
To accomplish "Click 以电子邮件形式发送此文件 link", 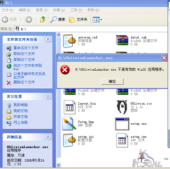I will (x=29, y=76).
